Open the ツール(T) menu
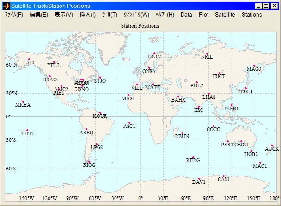The width and height of the screenshot is (281, 206). (110, 15)
